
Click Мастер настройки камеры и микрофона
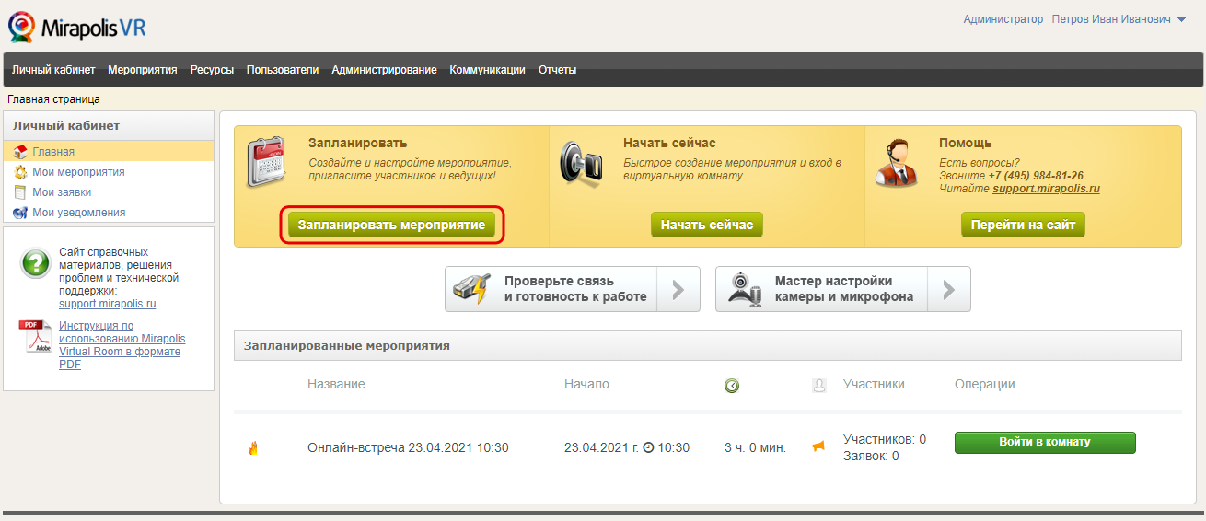844,289
